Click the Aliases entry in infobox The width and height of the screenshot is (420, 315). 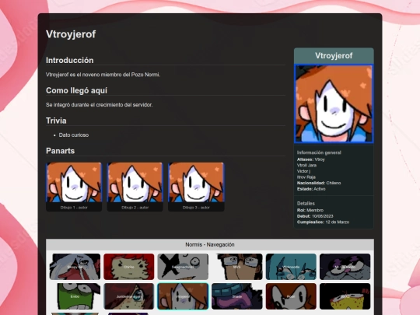tap(310, 159)
